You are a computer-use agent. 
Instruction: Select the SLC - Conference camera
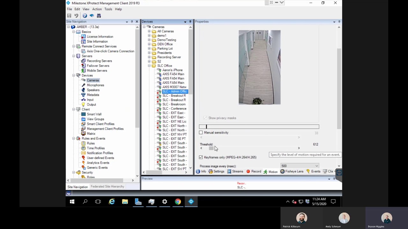[174, 109]
